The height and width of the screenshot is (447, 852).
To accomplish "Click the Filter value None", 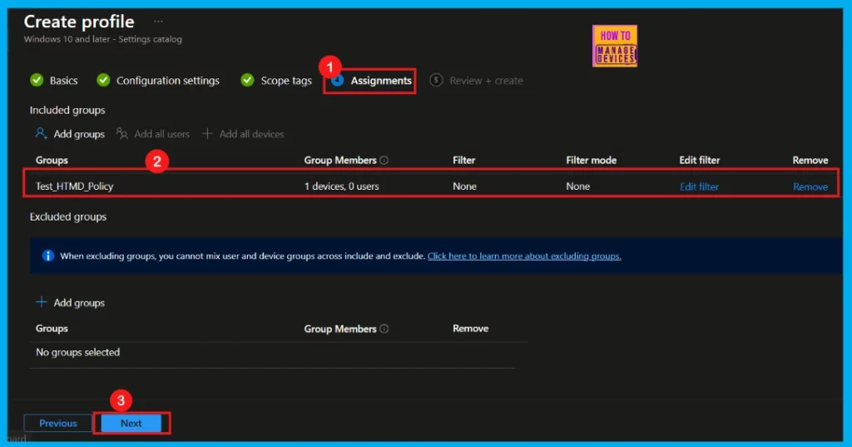I will tap(464, 186).
